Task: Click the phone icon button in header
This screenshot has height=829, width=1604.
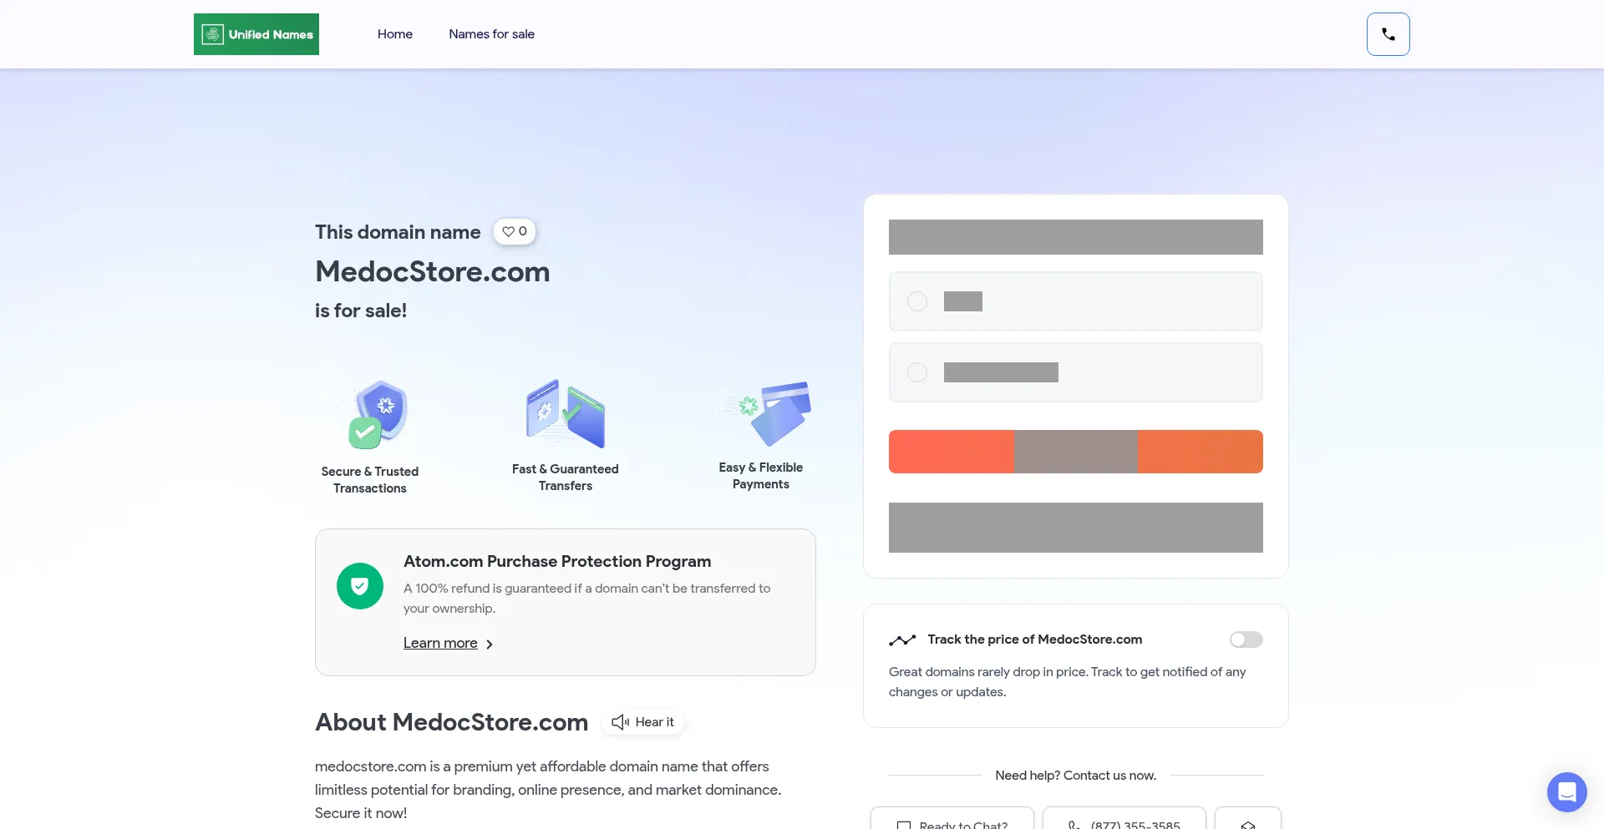Action: 1388,34
